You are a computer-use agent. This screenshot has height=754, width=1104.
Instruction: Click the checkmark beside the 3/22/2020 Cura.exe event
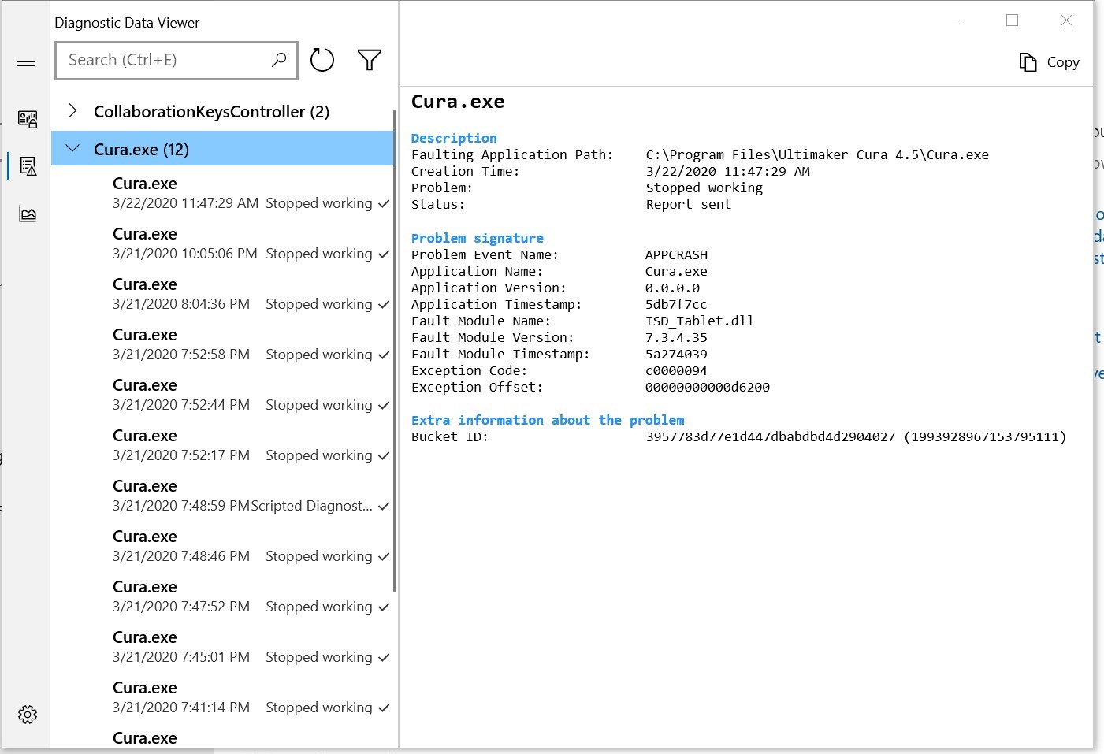coord(384,202)
